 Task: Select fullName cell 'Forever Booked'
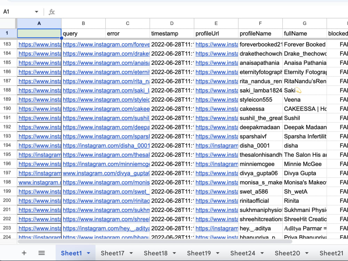[304, 45]
